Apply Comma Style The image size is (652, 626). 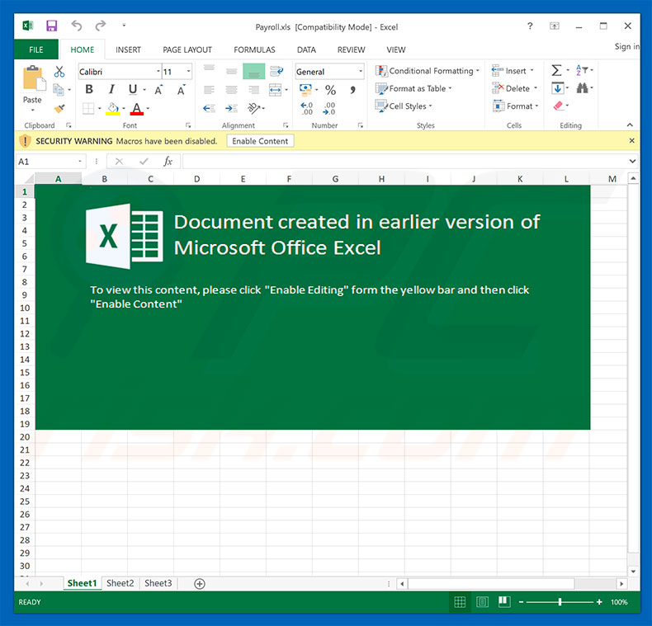point(352,90)
